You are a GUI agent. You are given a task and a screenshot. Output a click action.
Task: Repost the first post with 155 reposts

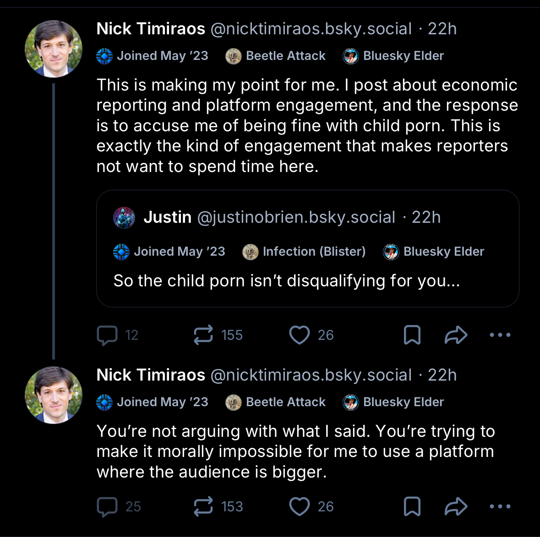click(203, 335)
